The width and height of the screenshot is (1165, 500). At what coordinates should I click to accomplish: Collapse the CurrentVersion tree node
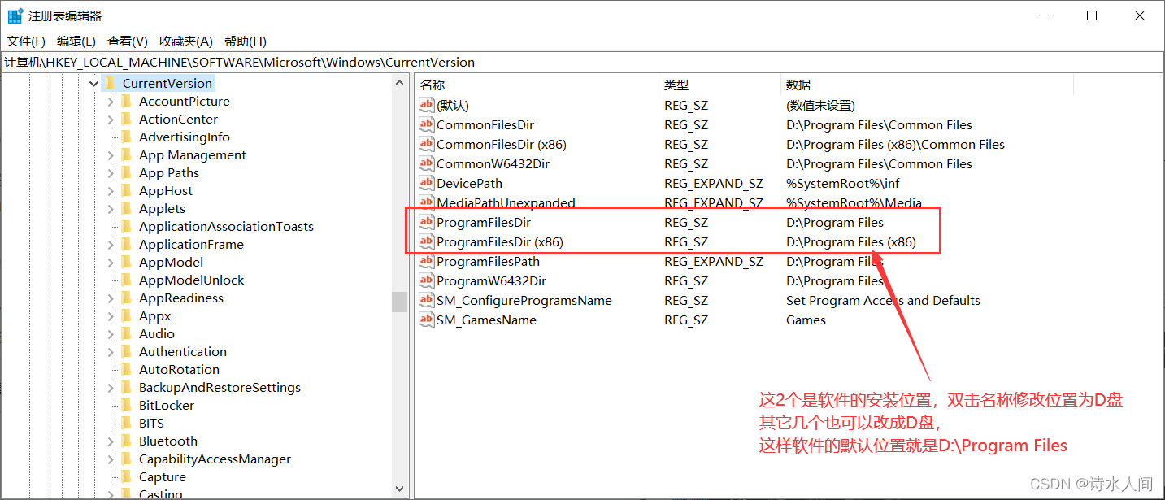[94, 83]
